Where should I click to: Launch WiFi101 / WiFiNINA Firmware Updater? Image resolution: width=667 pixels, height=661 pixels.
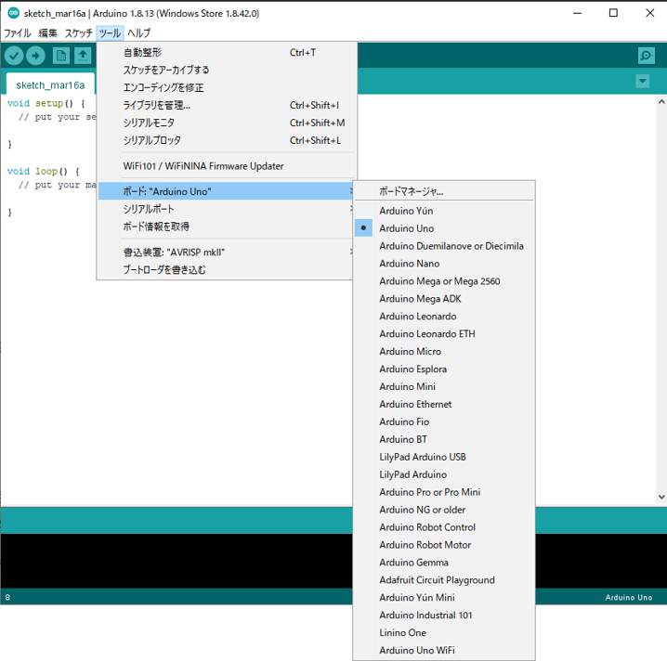pyautogui.click(x=227, y=166)
